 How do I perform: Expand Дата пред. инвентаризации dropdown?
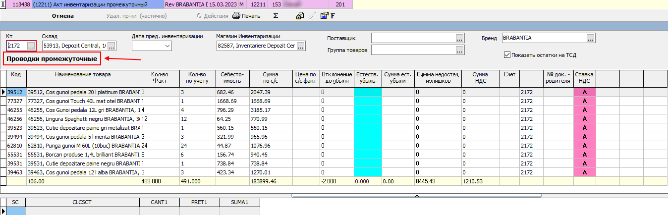click(167, 46)
